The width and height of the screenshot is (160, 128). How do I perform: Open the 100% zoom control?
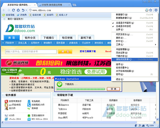point(150,126)
